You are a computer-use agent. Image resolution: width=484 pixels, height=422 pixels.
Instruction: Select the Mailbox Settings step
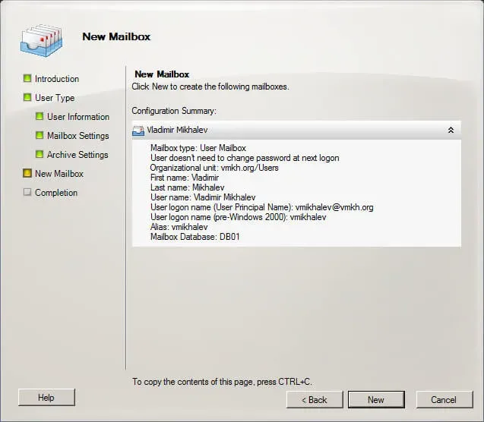point(78,136)
